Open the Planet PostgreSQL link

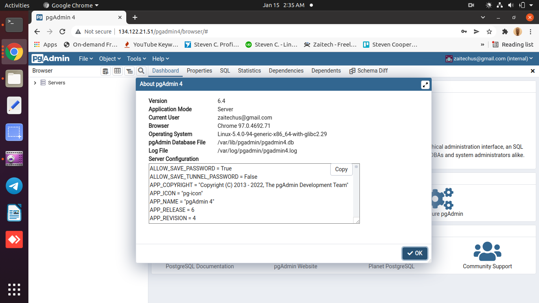391,266
